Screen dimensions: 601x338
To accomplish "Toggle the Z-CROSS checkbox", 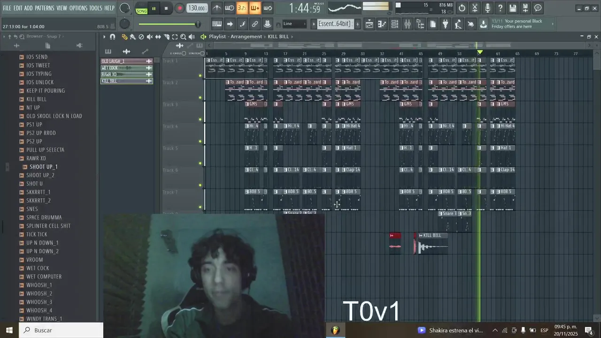I will click(x=184, y=54).
